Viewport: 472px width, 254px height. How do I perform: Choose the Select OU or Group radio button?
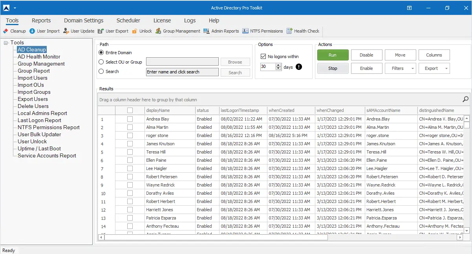tap(101, 62)
